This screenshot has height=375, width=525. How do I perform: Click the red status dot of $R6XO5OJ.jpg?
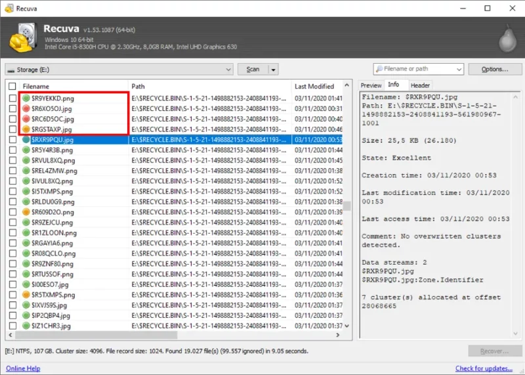coord(26,108)
